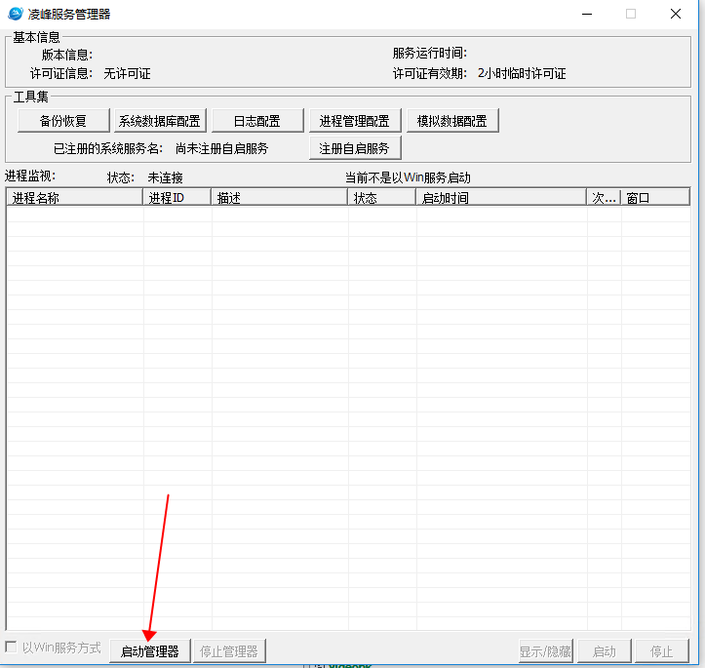Open 进程管理配置 settings
Screen dimensions: 705x668
(355, 121)
